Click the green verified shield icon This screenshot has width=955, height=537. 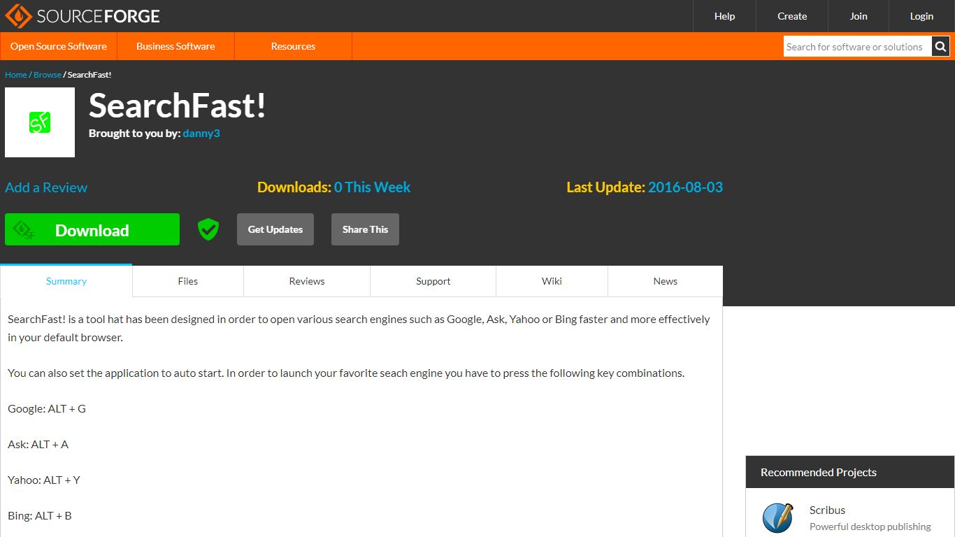208,229
